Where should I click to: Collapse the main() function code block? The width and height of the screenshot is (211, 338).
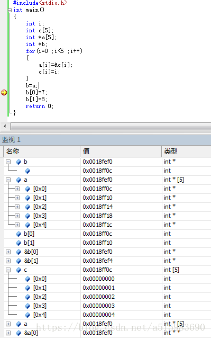[x=10, y=10]
